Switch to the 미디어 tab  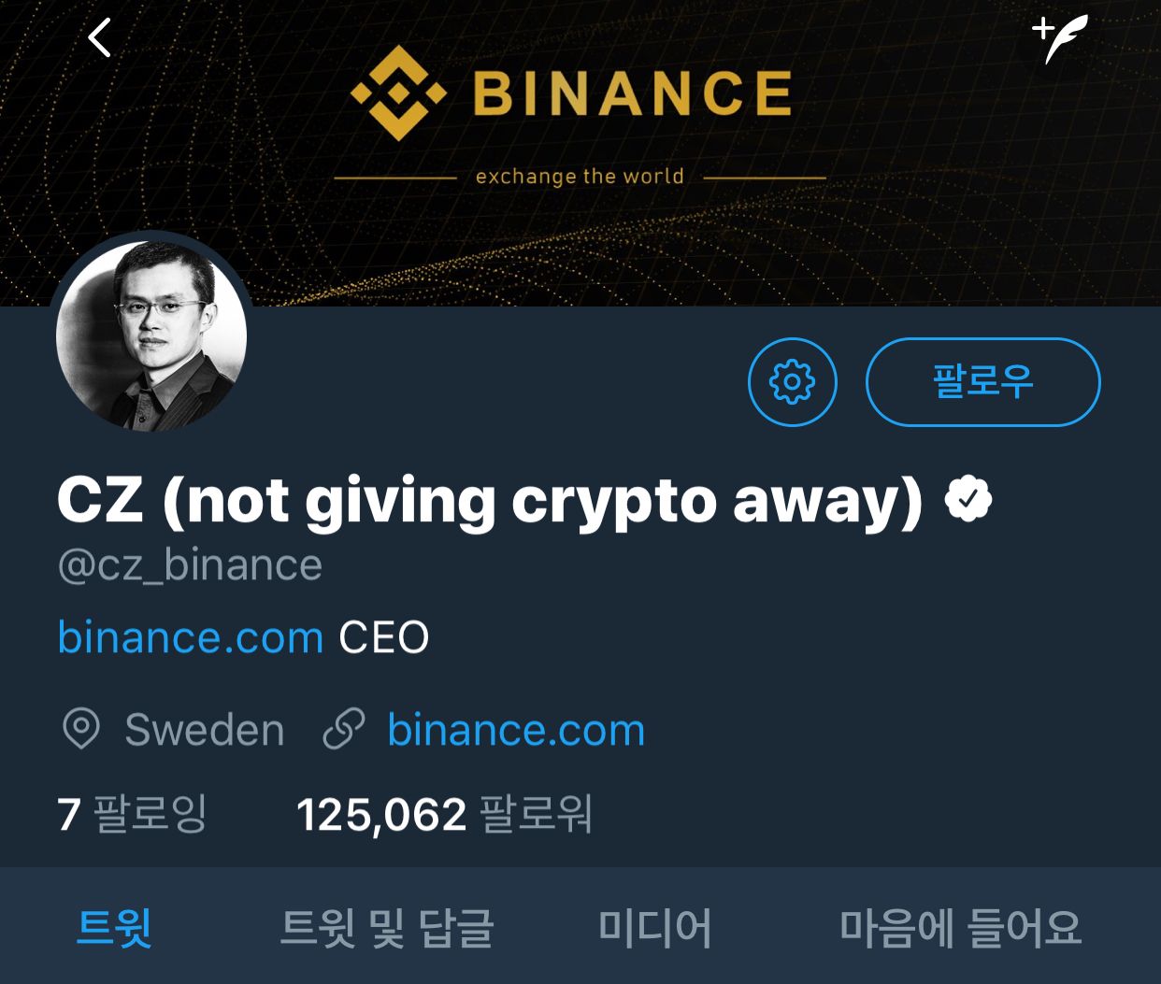tap(655, 927)
